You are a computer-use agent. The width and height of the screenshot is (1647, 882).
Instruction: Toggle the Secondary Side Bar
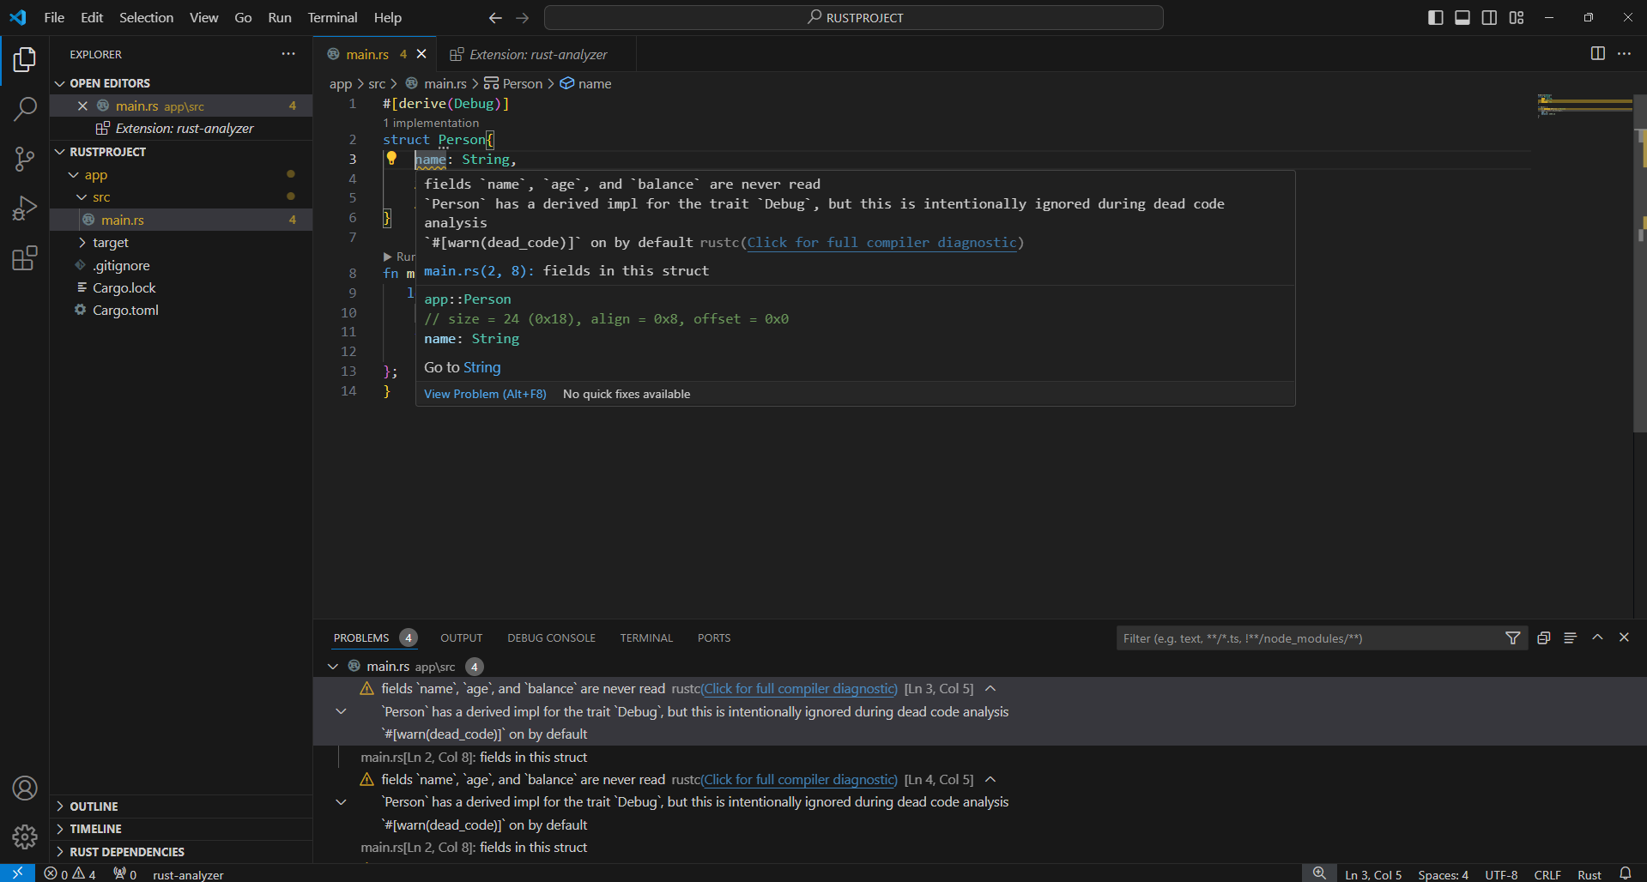click(1490, 17)
